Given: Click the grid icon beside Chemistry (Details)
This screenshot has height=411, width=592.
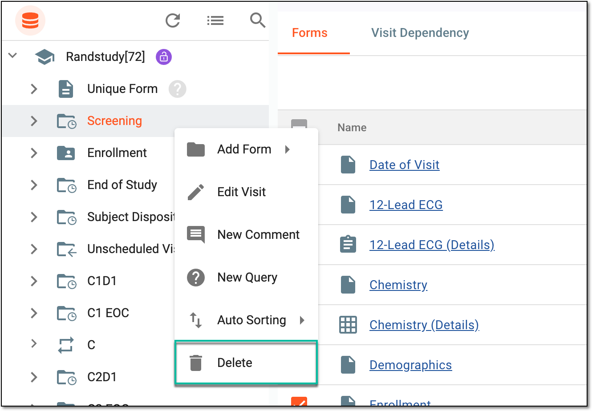Looking at the screenshot, I should click(x=348, y=325).
